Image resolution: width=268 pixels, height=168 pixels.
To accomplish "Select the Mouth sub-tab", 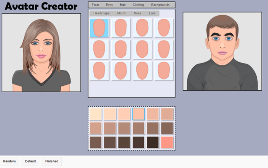I will pos(121,13).
